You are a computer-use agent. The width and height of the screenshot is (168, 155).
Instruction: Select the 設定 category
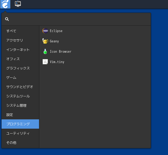[20, 115]
